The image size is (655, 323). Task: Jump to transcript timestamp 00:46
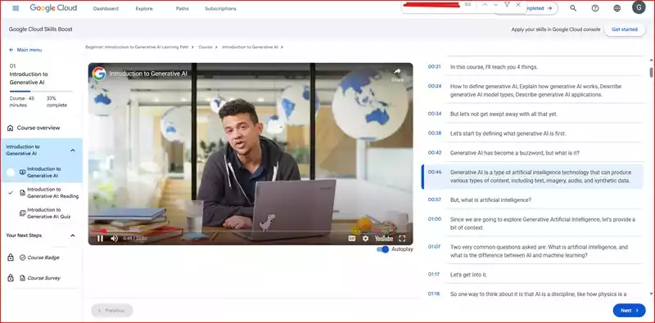(x=435, y=172)
